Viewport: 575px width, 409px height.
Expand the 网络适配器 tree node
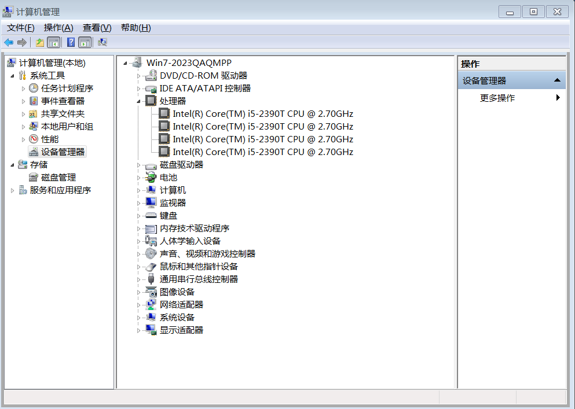[139, 305]
